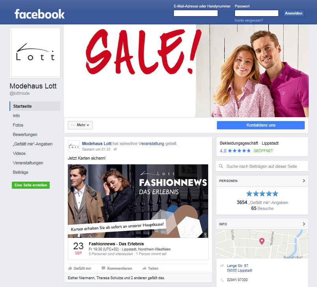Click the Fashionnews - Das Erlebnis event title
Image resolution: width=317 pixels, height=287 pixels.
point(116,244)
